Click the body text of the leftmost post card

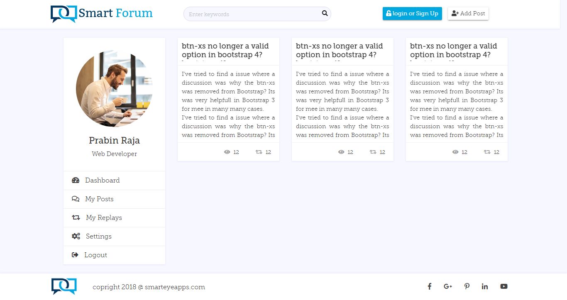[228, 104]
